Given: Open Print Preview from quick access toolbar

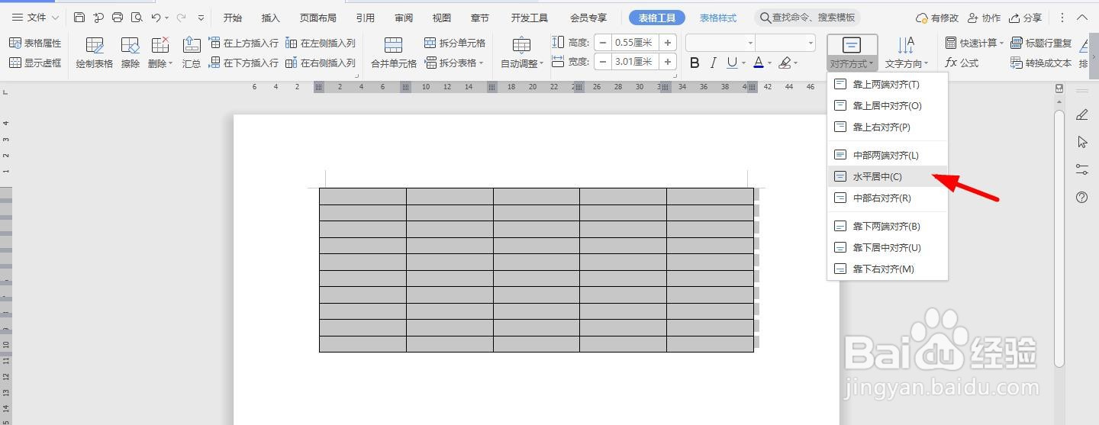Looking at the screenshot, I should point(136,18).
